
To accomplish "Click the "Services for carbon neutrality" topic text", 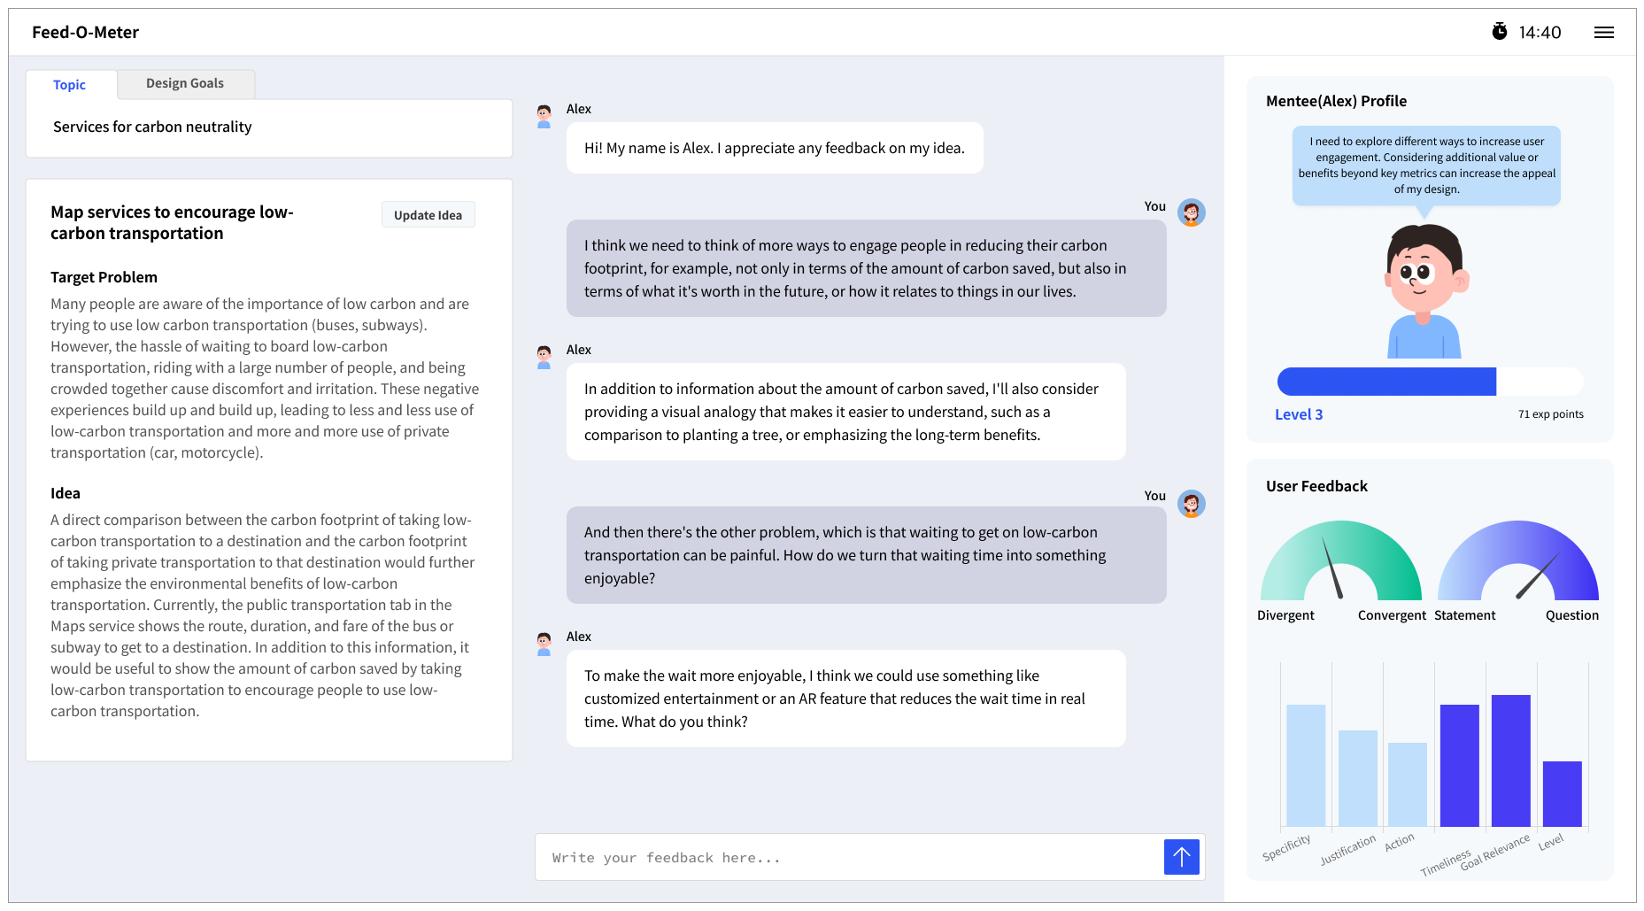I will [x=152, y=127].
